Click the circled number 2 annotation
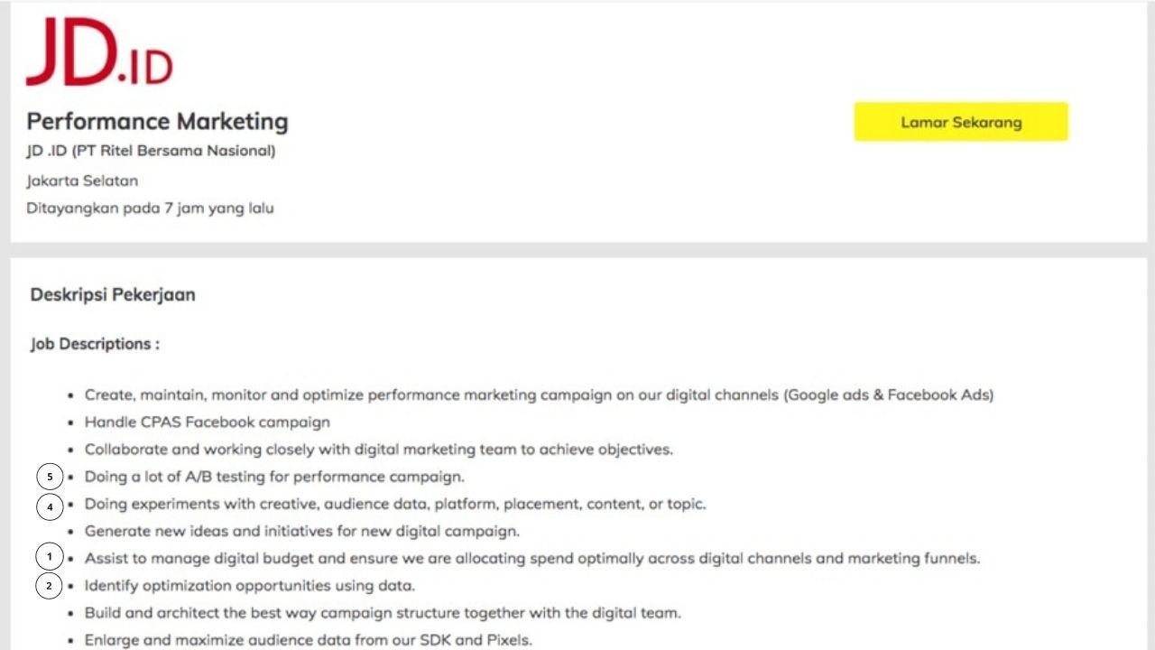1155x650 pixels. pyautogui.click(x=50, y=586)
